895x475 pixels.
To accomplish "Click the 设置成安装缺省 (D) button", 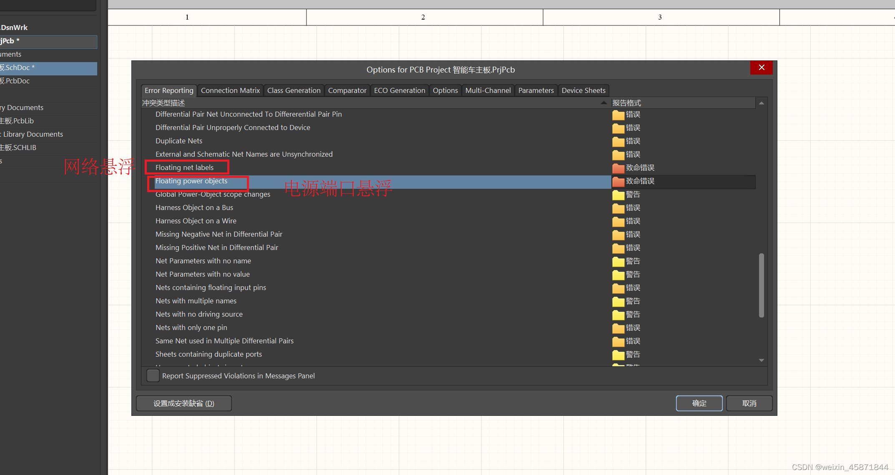I will click(x=184, y=403).
